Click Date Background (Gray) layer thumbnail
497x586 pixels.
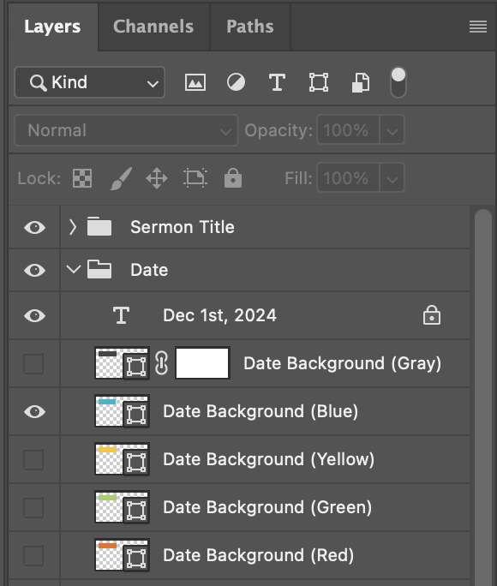[122, 363]
